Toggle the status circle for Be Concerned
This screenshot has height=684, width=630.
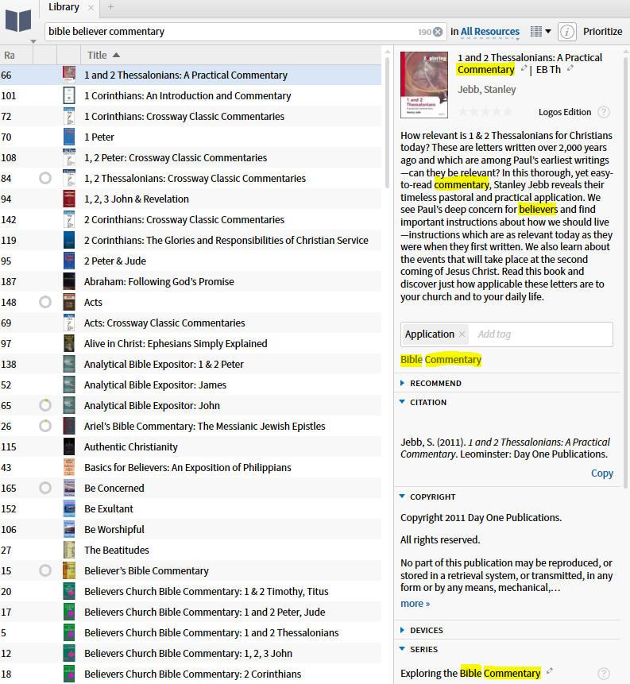click(45, 488)
